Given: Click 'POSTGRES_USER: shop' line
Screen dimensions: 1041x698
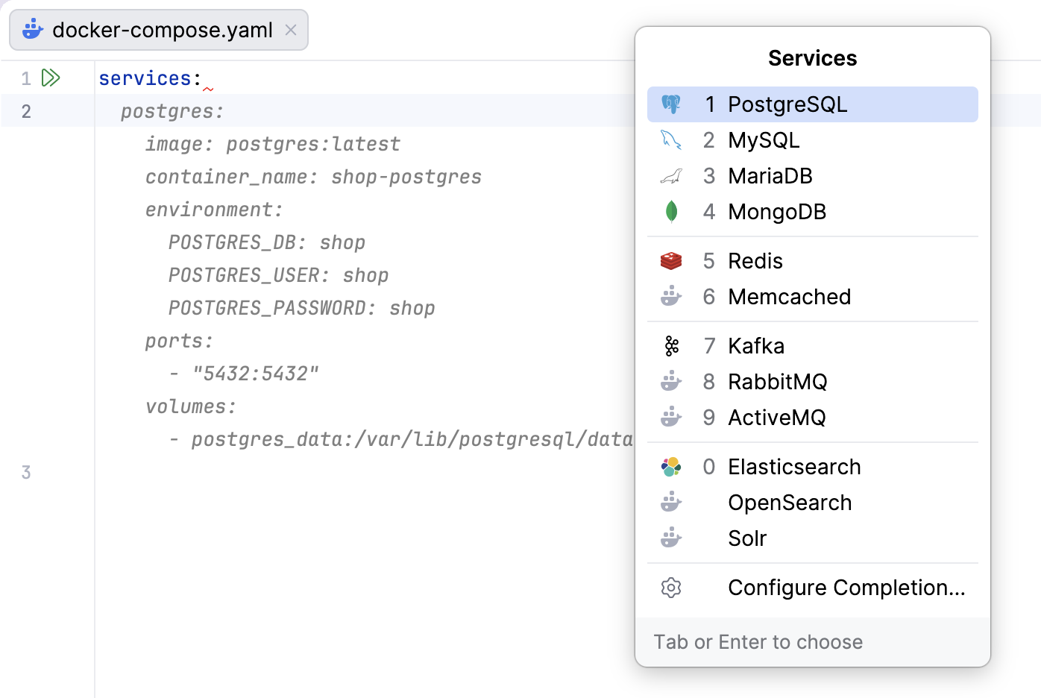Looking at the screenshot, I should (x=278, y=275).
